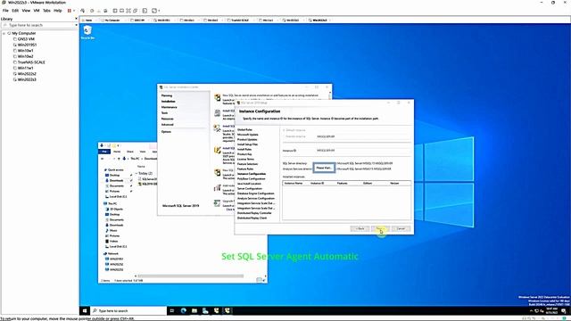571x321 pixels.
Task: Click the full screen toolbar icon
Action: [128, 11]
